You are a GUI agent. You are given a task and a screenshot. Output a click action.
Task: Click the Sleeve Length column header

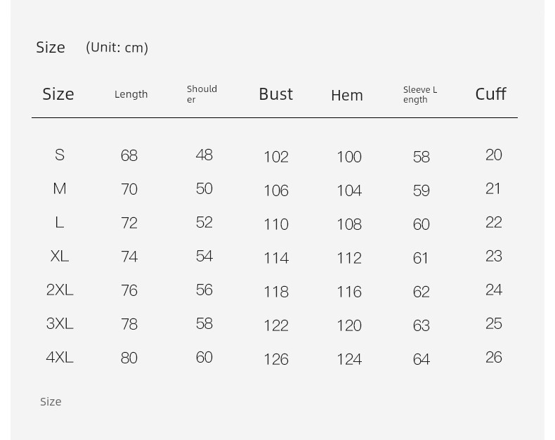pyautogui.click(x=420, y=95)
